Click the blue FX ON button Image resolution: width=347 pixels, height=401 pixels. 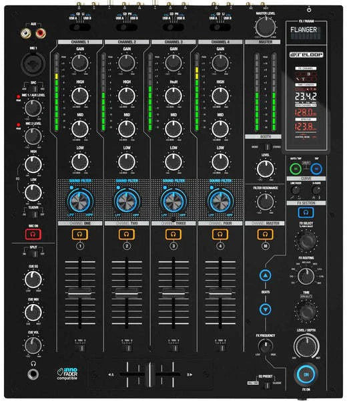tap(306, 374)
